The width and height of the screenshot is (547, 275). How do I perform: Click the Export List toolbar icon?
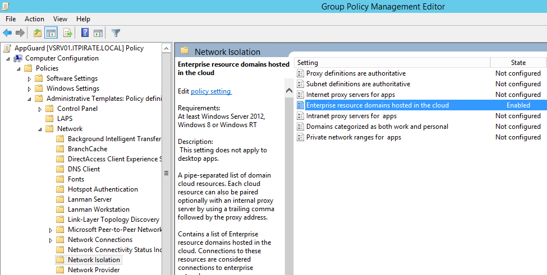point(68,33)
